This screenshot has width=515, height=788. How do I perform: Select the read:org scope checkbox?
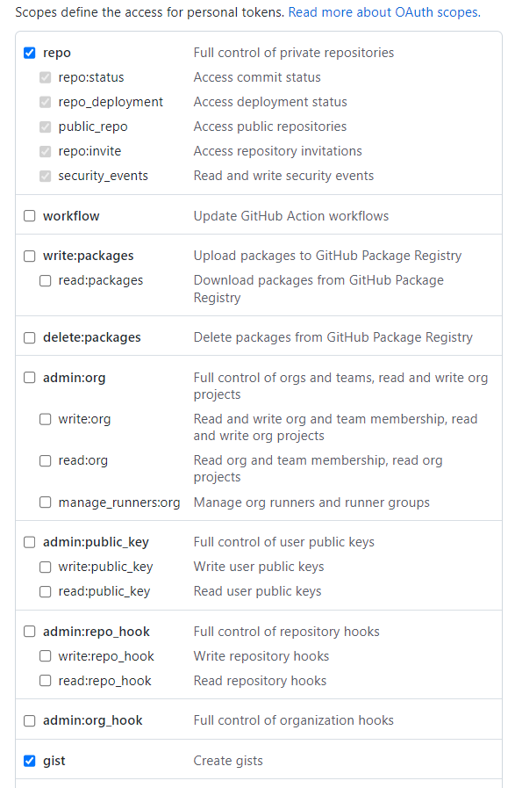(45, 460)
